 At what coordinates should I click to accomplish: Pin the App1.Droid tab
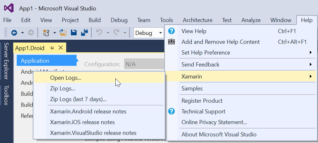pyautogui.click(x=52, y=48)
